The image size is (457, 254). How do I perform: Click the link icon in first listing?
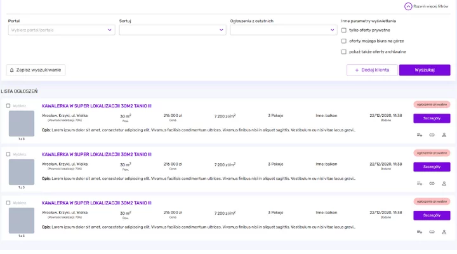pos(432,135)
